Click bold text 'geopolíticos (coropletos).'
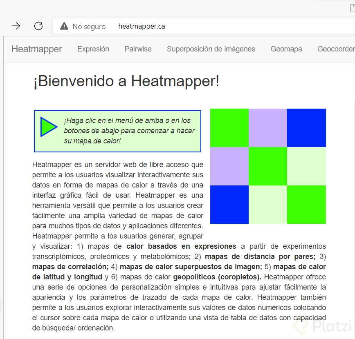This screenshot has width=355, height=339. [217, 277]
